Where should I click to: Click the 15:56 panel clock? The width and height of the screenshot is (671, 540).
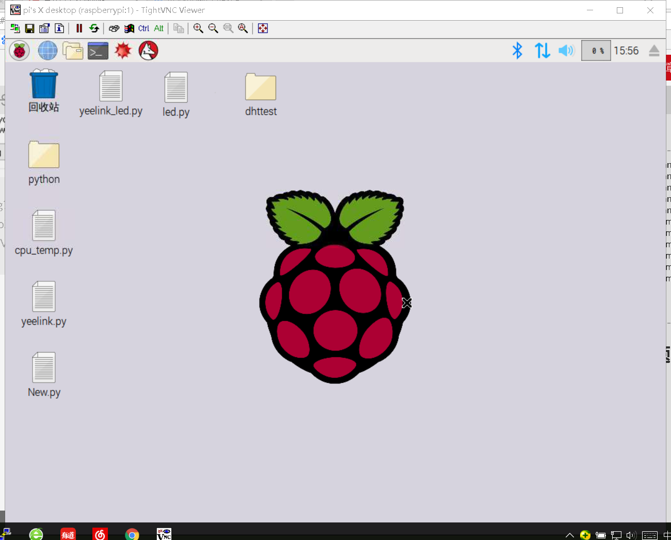626,51
